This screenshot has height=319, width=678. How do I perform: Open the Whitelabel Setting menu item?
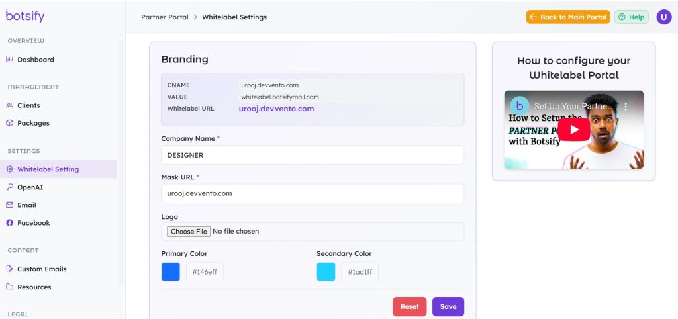(x=48, y=169)
